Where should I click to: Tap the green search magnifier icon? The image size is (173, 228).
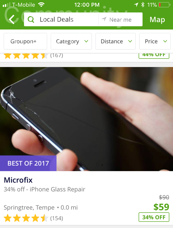click(31, 19)
